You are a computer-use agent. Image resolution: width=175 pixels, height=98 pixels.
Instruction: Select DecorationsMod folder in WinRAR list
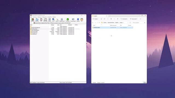tap(55, 32)
